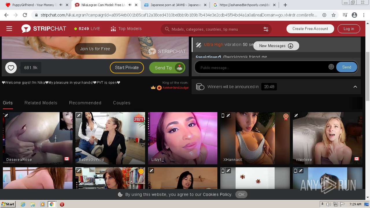Click the volume icon in the system tray
This screenshot has width=370, height=208.
pyautogui.click(x=329, y=204)
